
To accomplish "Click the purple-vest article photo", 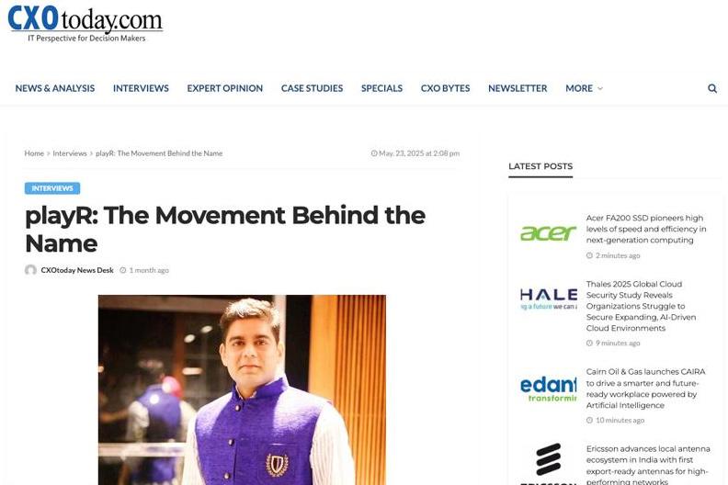I will tap(242, 389).
